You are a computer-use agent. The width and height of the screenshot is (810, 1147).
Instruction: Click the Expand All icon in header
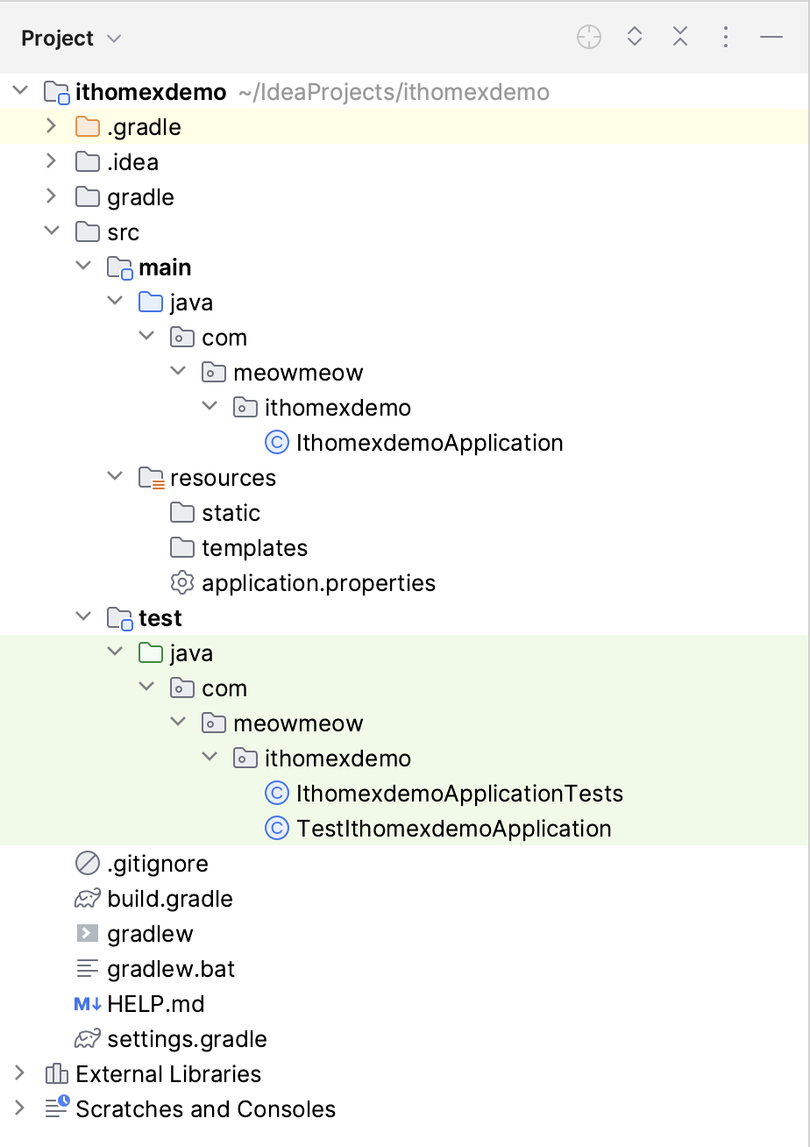click(635, 38)
